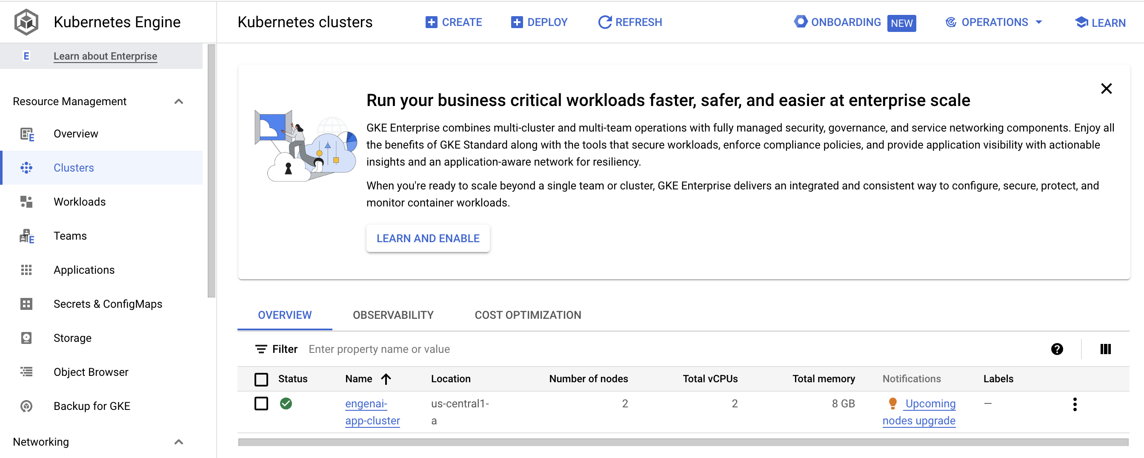This screenshot has width=1144, height=458.
Task: Switch to the Cost Optimization tab
Action: tap(528, 315)
